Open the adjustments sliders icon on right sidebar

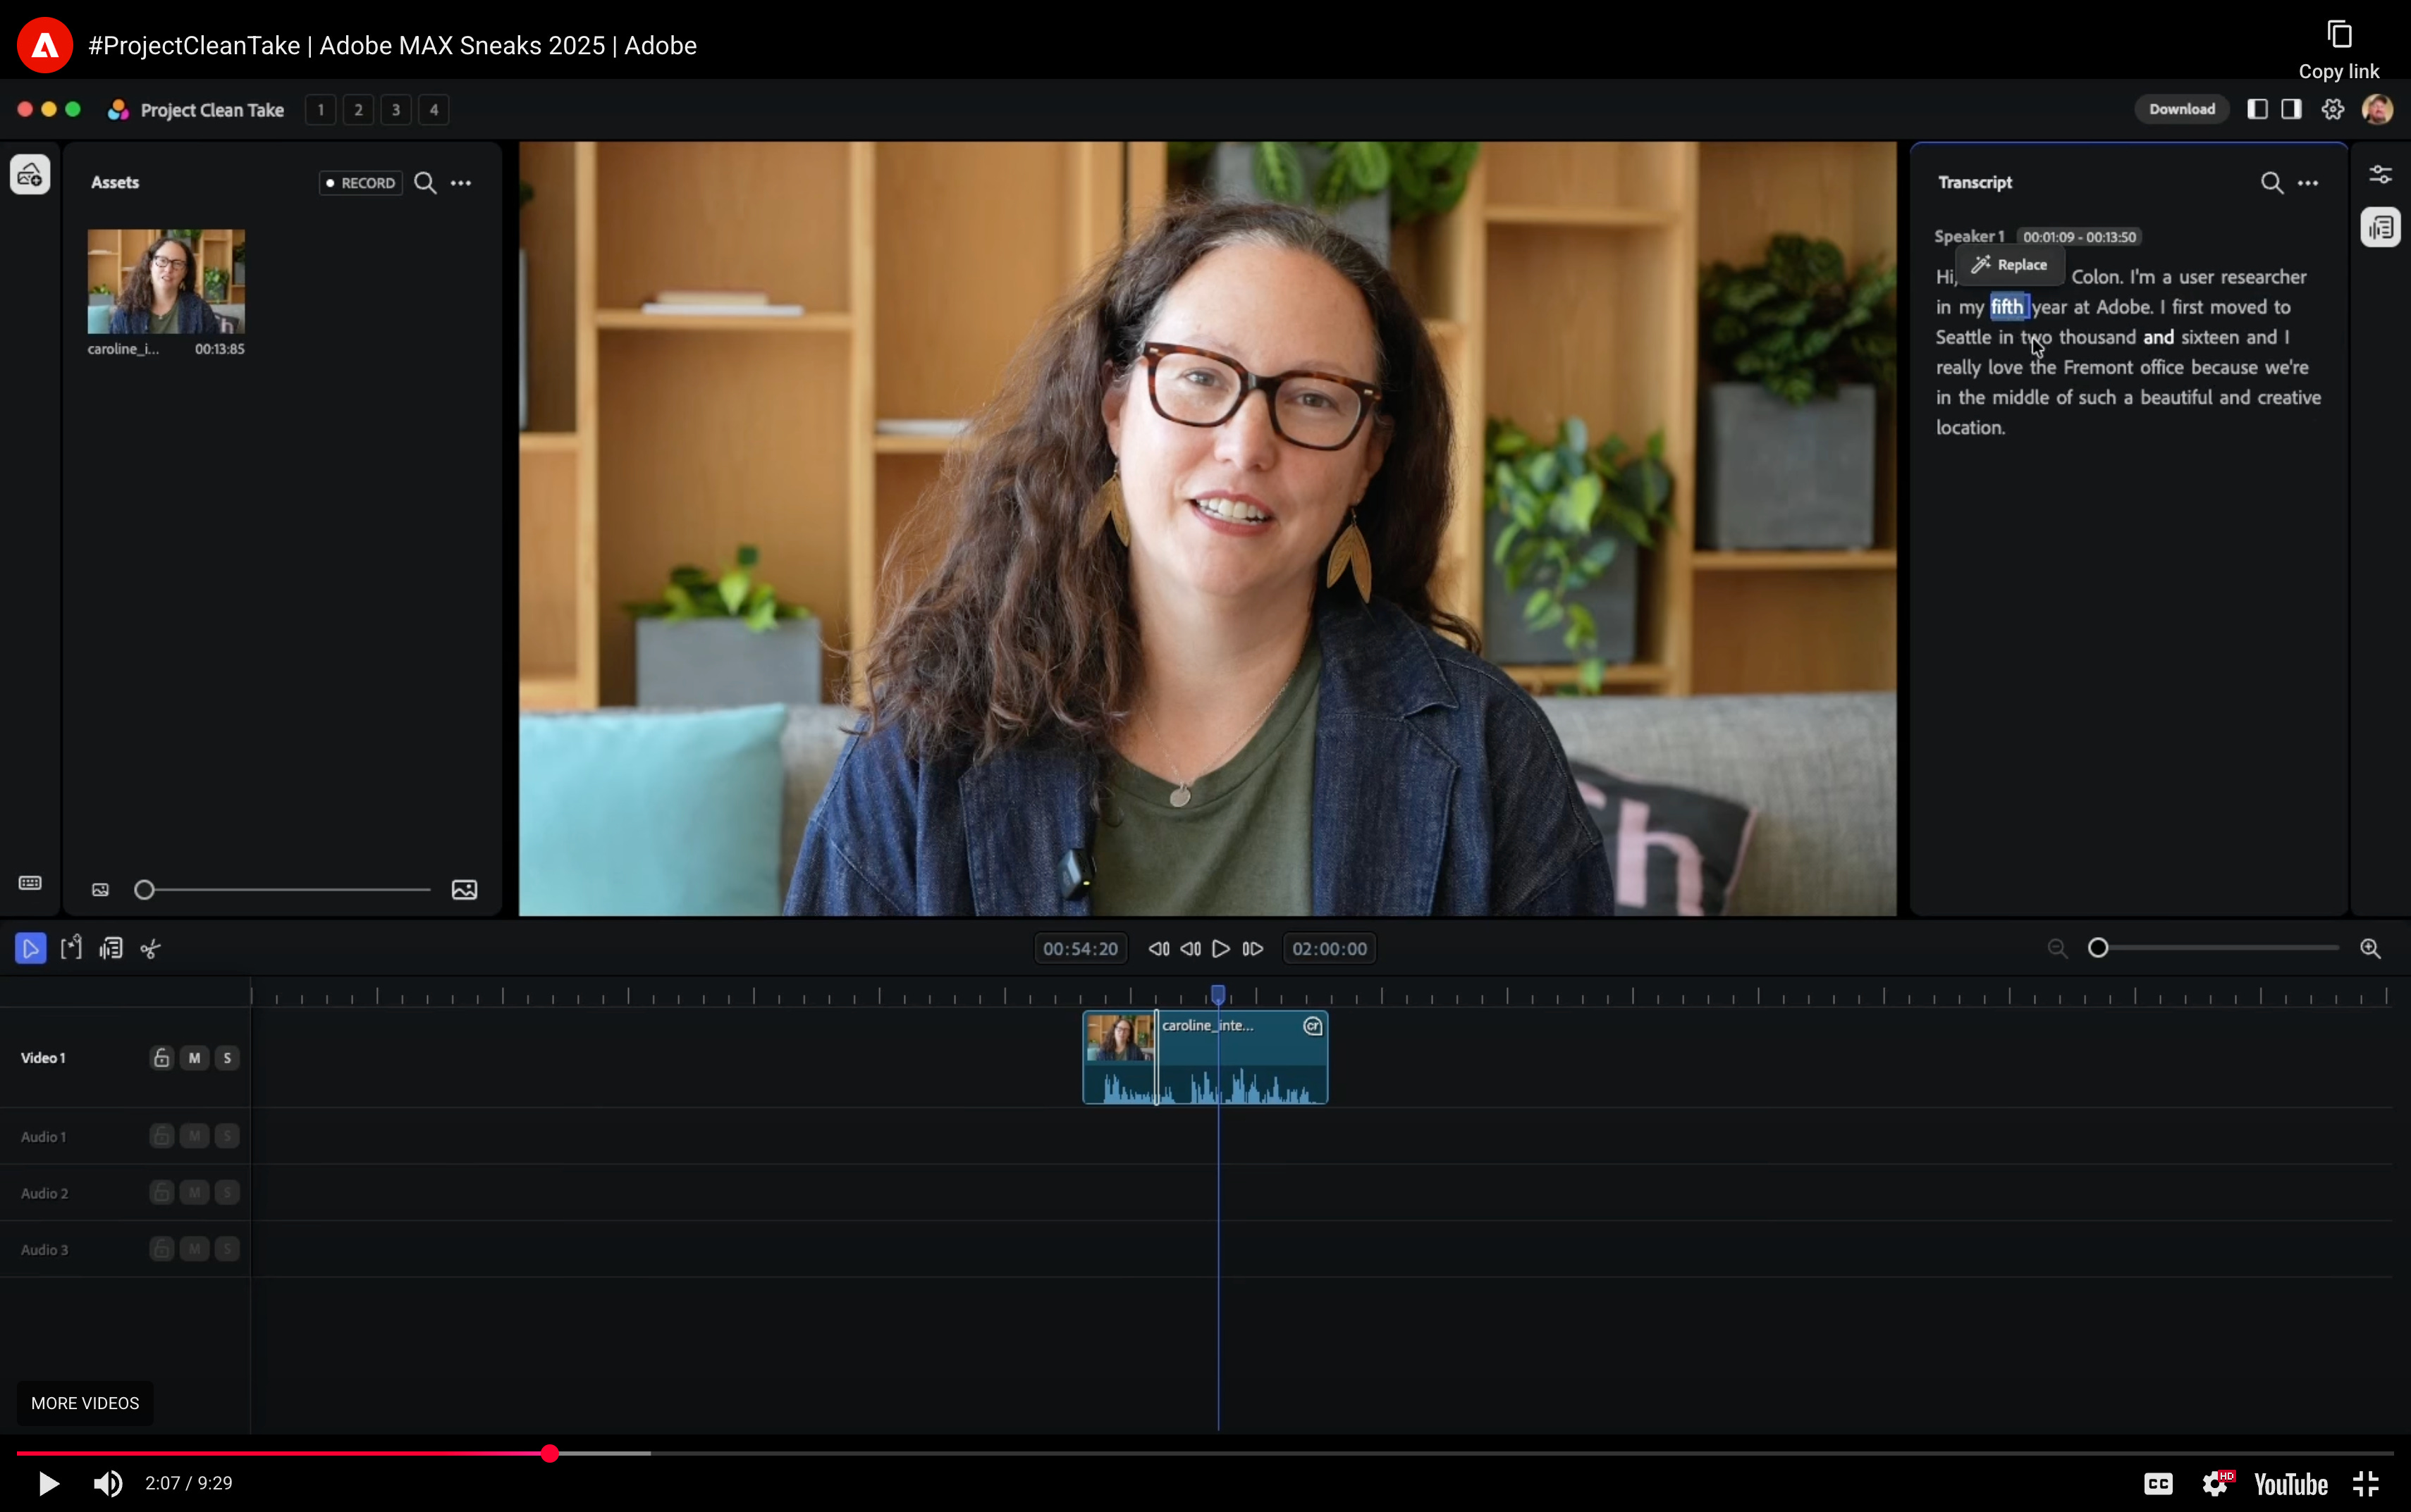2380,174
